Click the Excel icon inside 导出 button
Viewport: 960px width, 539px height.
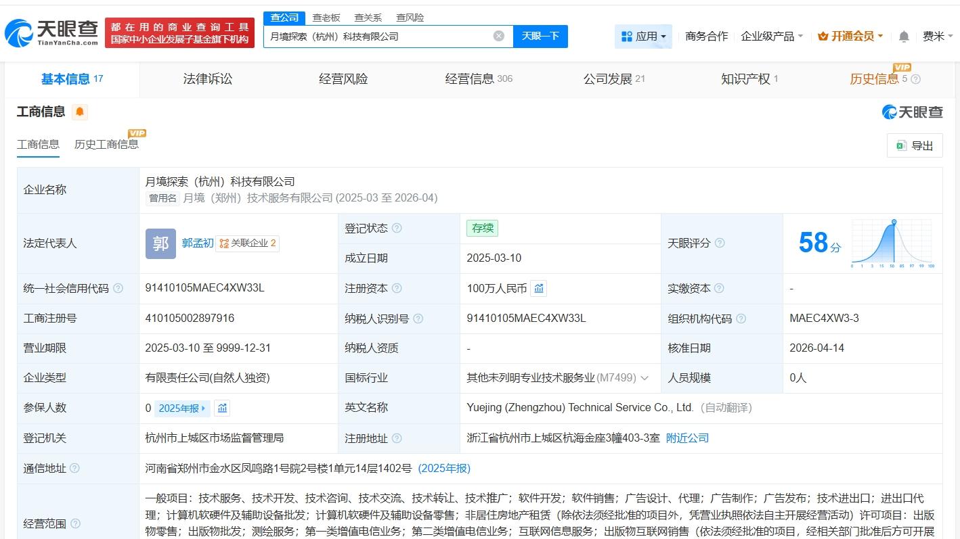pyautogui.click(x=901, y=145)
